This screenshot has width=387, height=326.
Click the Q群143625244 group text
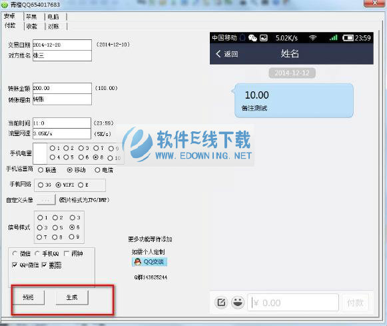point(151,277)
